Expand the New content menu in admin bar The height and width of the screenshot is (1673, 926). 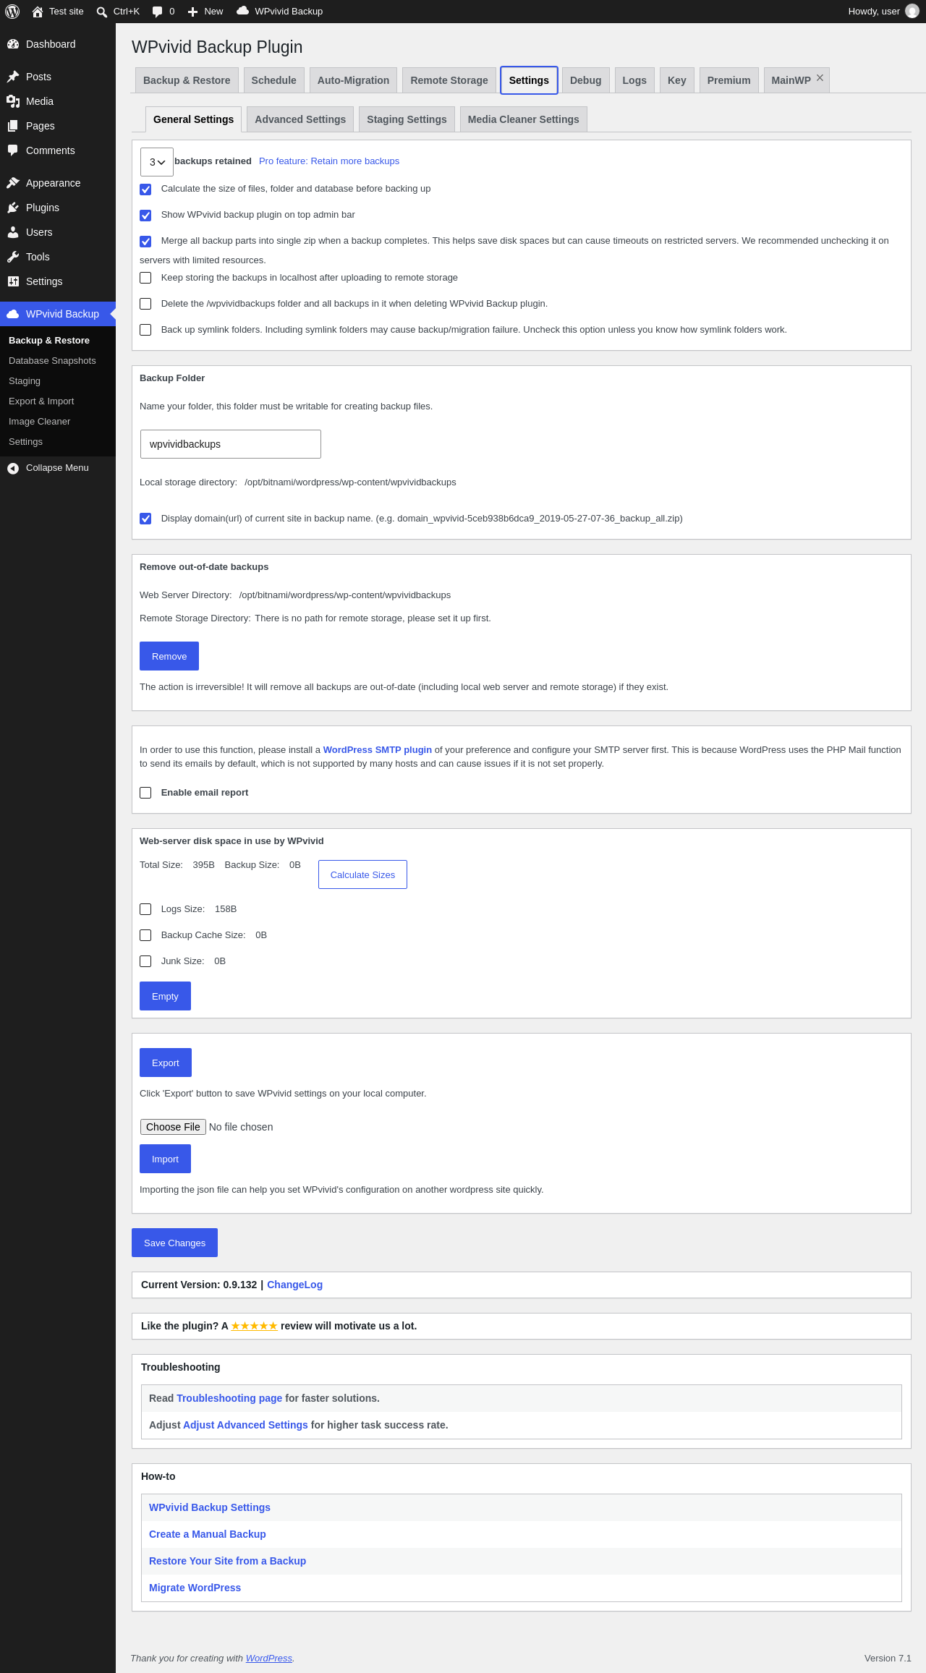point(205,12)
